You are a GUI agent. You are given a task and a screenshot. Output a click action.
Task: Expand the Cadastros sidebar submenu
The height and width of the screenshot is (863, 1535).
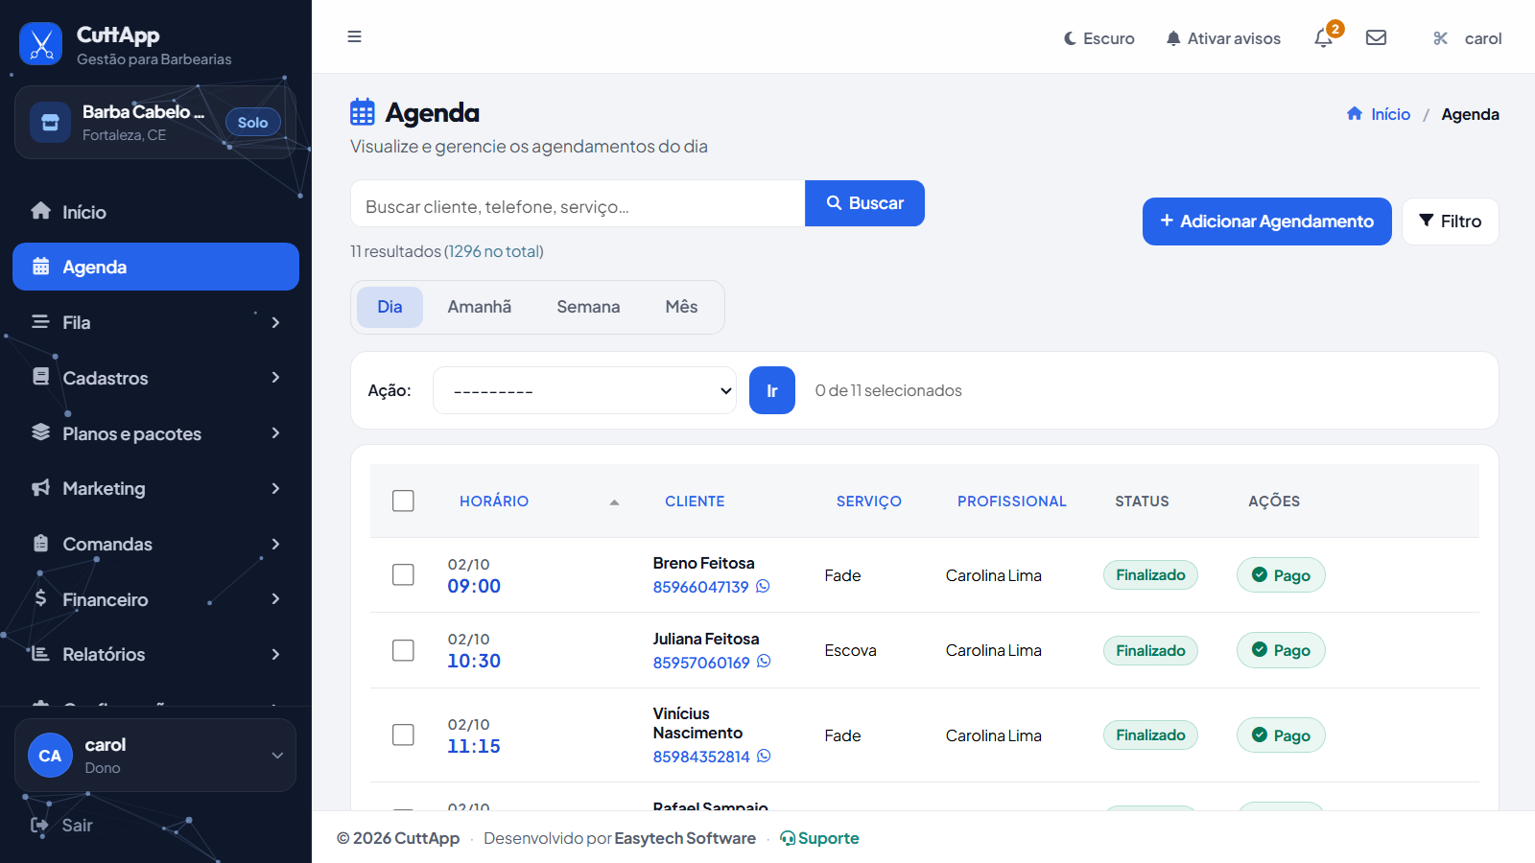click(155, 378)
